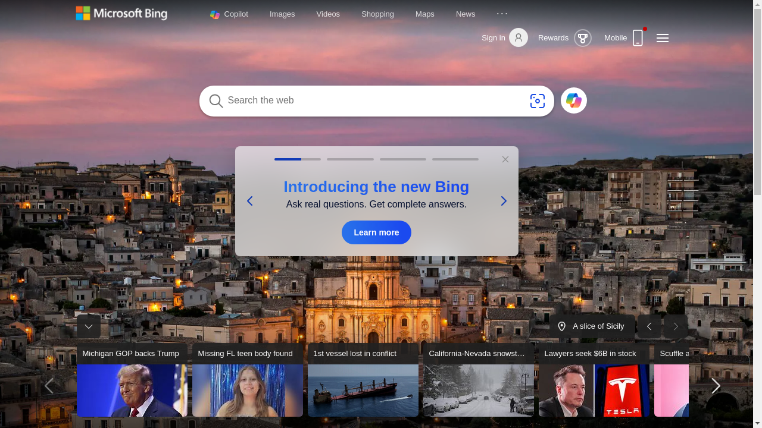Click the Mobile phone icon

pyautogui.click(x=638, y=38)
